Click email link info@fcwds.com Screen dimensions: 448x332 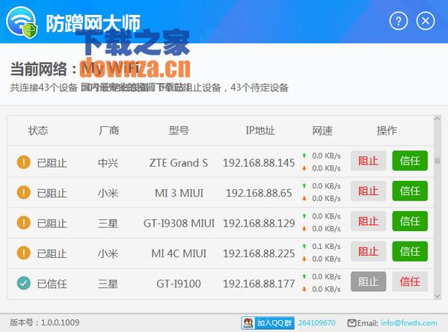coord(409,323)
